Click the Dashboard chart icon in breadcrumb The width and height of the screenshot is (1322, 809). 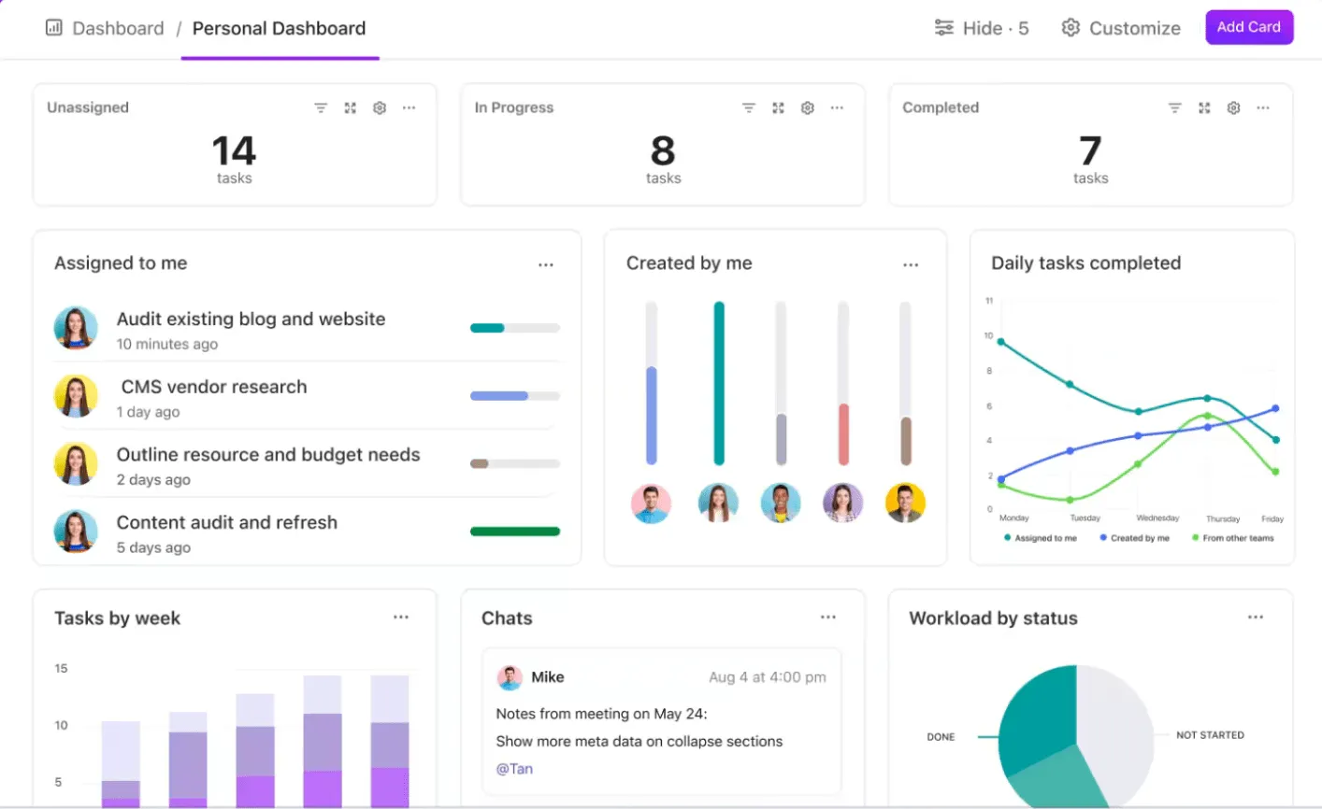click(53, 28)
